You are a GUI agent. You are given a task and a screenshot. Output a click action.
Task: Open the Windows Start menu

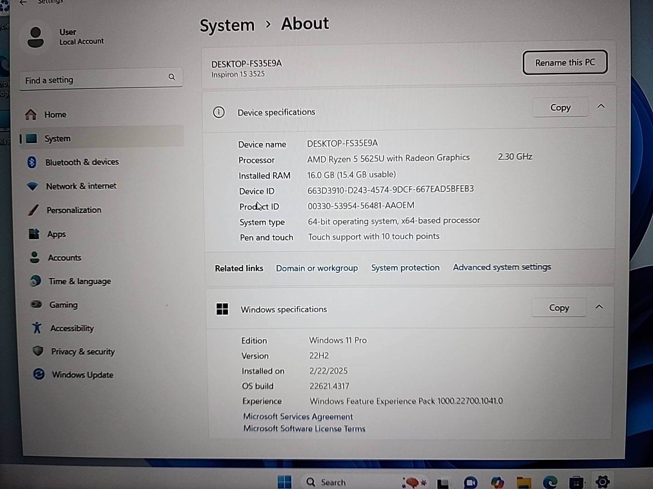(285, 482)
